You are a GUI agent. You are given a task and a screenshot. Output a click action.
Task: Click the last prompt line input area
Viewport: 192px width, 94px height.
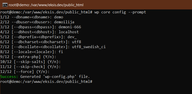(142, 82)
